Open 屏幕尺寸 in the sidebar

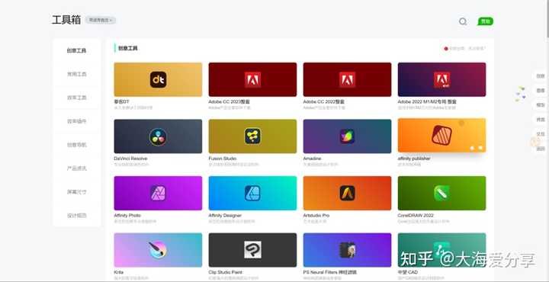coord(77,192)
